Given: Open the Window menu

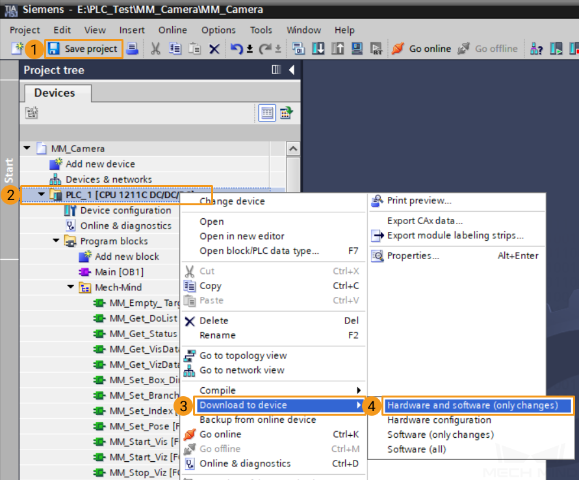Looking at the screenshot, I should pyautogui.click(x=304, y=30).
